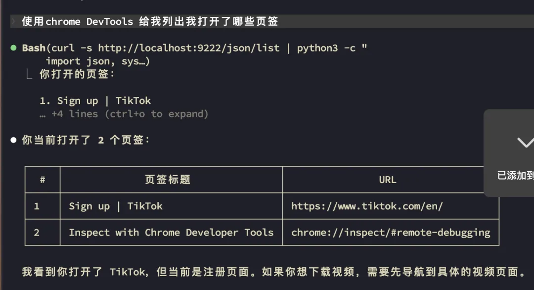Select the 页签标题 table header
The height and width of the screenshot is (290, 534).
(168, 180)
